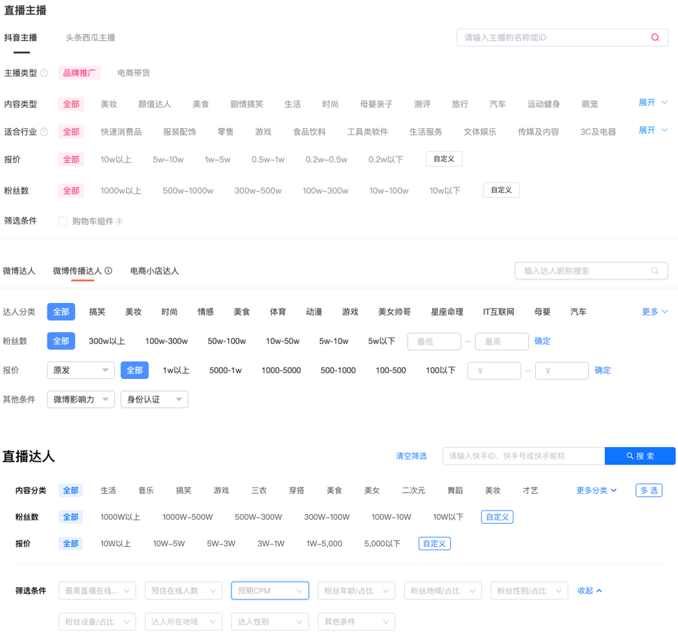Choose 5000-1w Weibo quote range

[x=225, y=371]
